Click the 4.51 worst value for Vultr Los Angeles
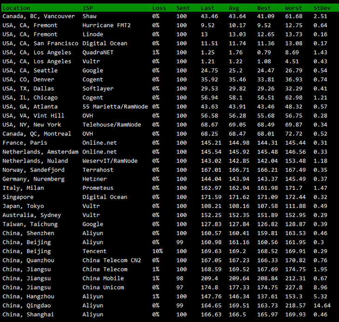The width and height of the screenshot is (339, 322). pos(292,62)
